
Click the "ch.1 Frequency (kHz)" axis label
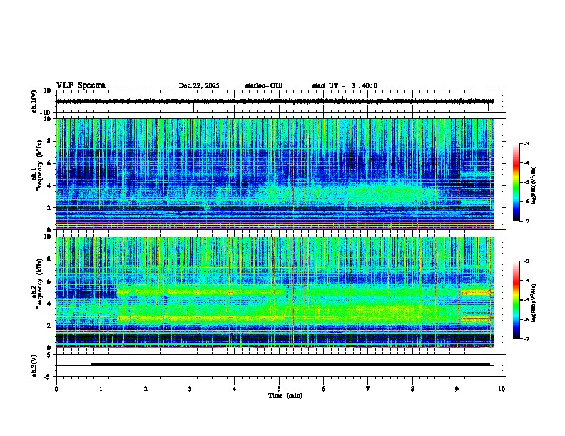[39, 166]
